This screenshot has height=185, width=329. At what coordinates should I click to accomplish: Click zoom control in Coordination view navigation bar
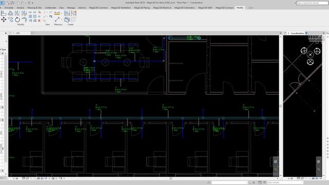[319, 169]
